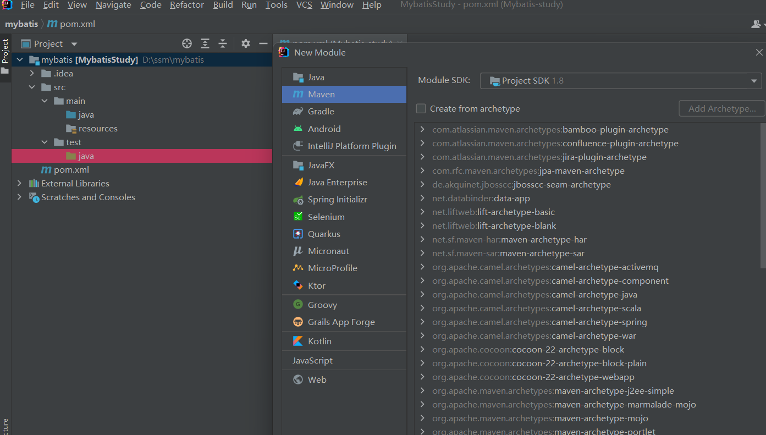Choose the Spring Initializr icon
766x435 pixels.
pyautogui.click(x=298, y=200)
